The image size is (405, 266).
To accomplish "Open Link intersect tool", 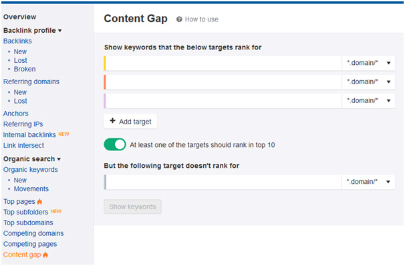I will pos(23,146).
